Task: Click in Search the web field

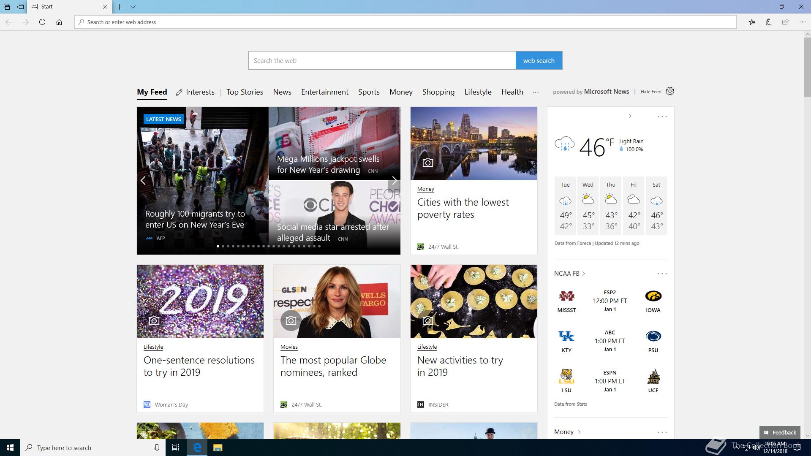Action: 382,60
